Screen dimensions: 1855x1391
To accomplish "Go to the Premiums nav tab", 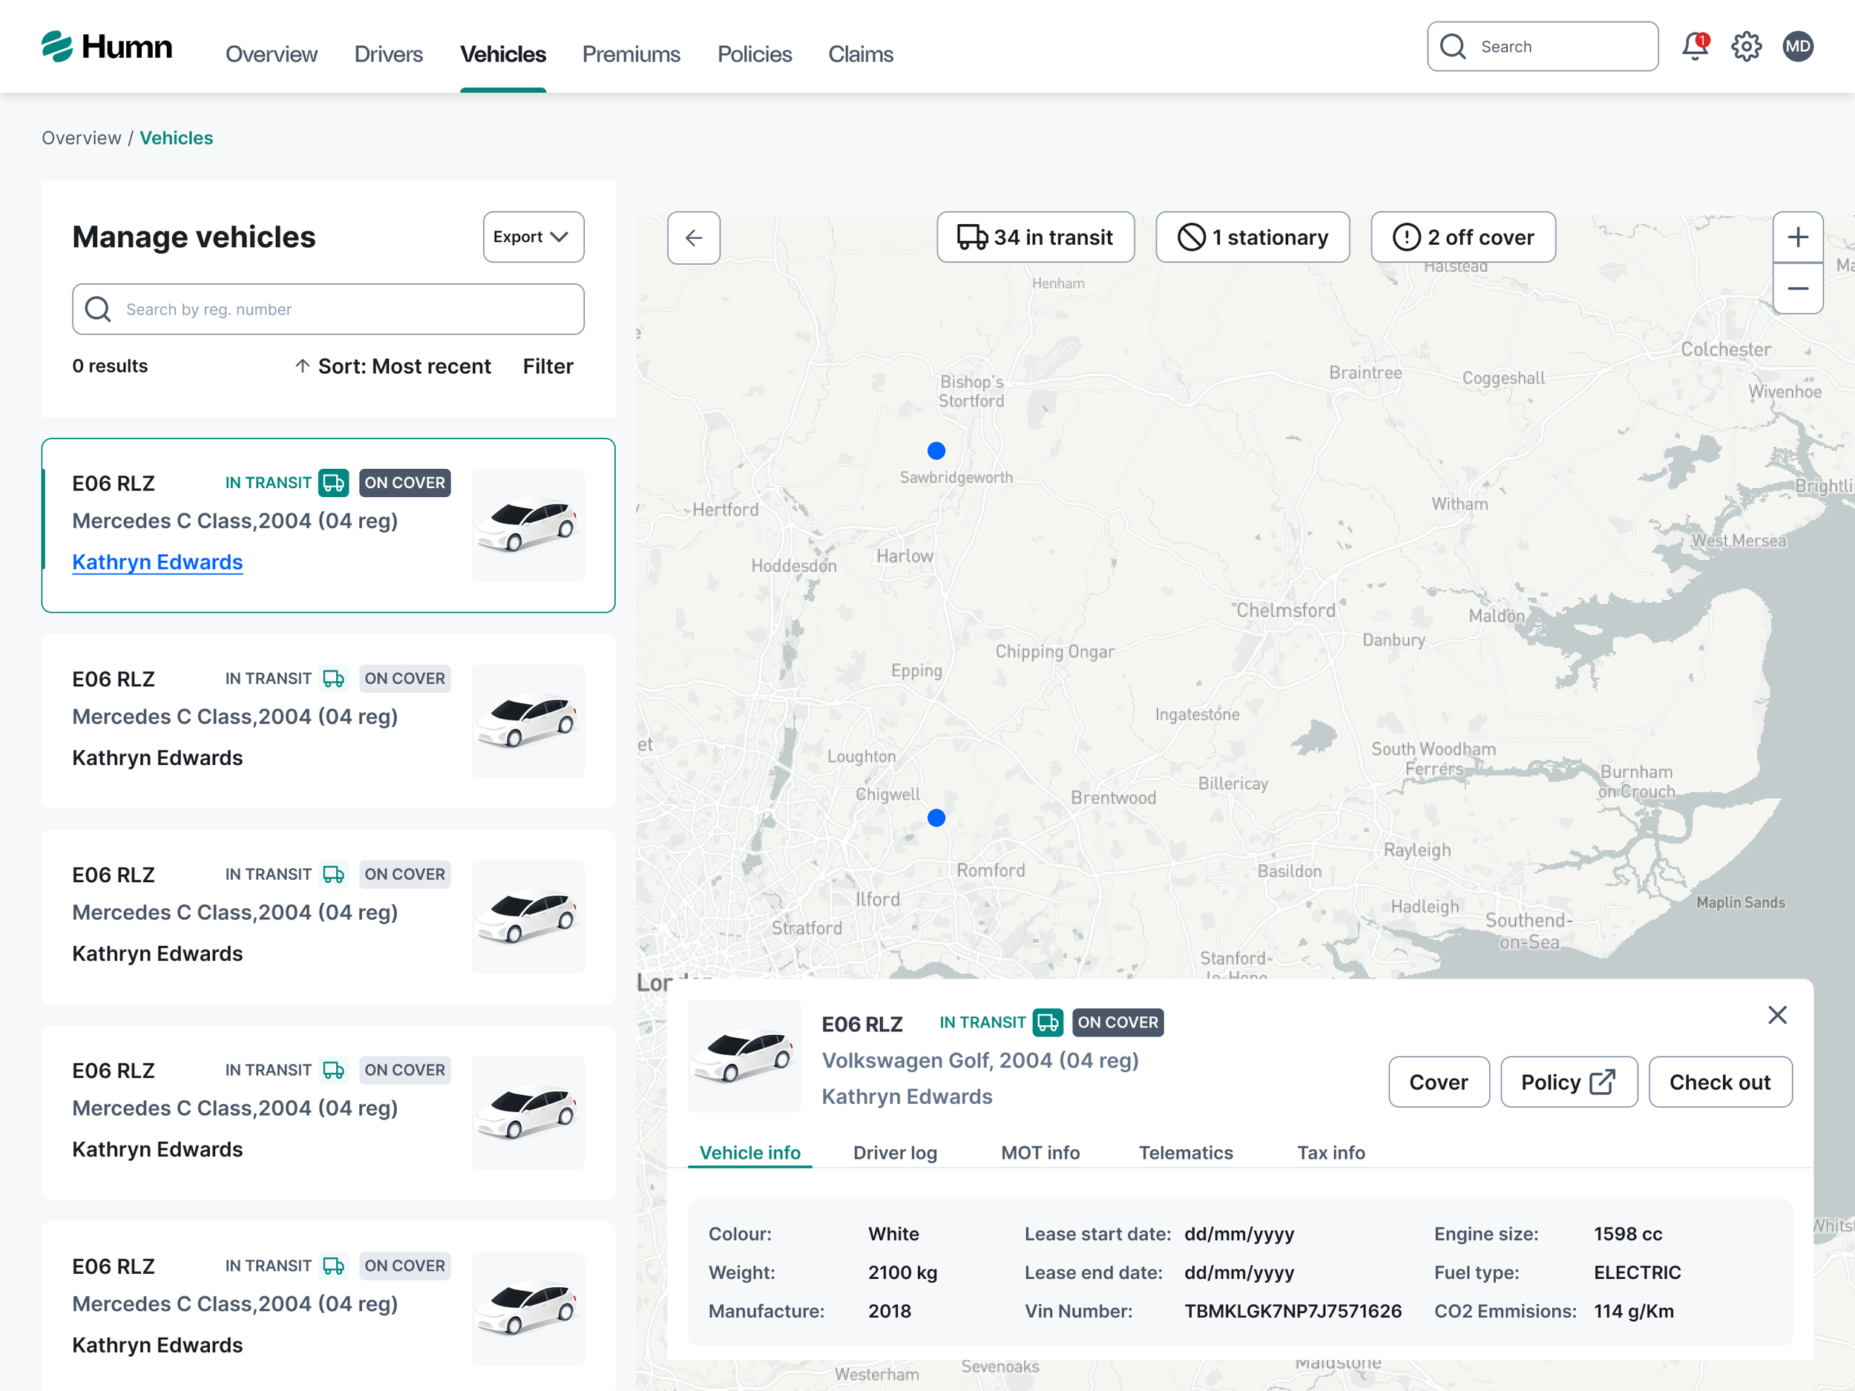I will point(631,54).
